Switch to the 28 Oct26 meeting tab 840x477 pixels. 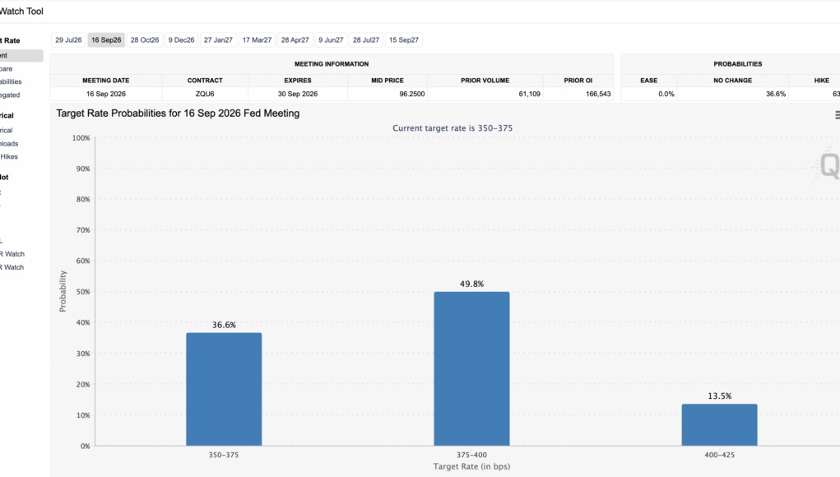(x=145, y=40)
